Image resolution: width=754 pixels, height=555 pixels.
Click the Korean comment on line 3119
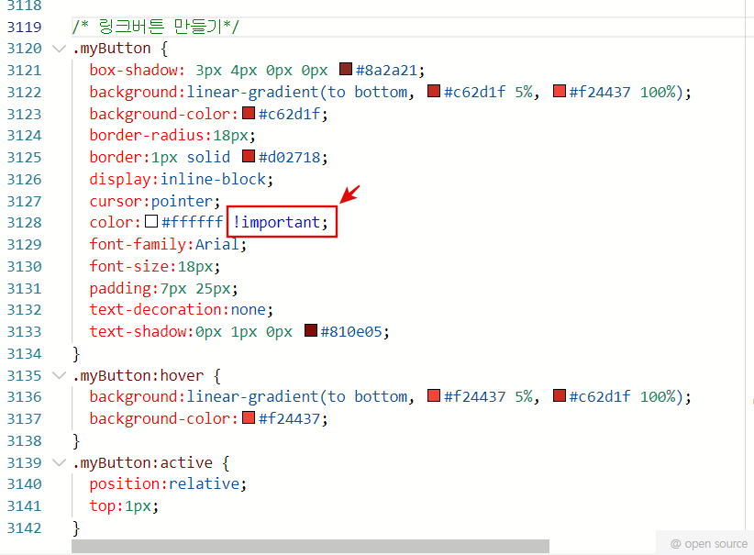[156, 26]
